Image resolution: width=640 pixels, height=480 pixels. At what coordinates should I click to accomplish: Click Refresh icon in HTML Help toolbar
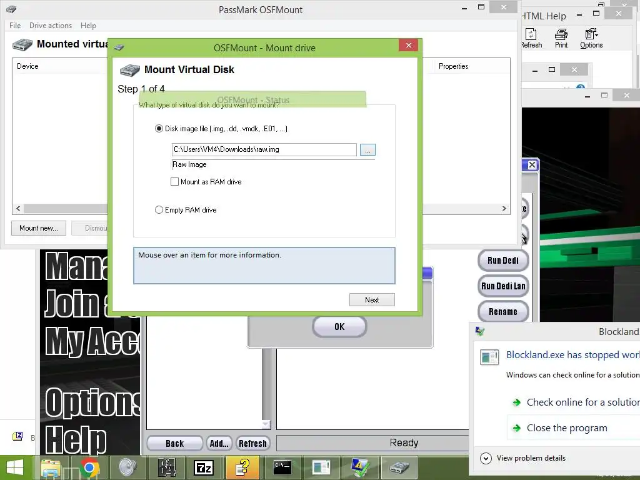531,38
